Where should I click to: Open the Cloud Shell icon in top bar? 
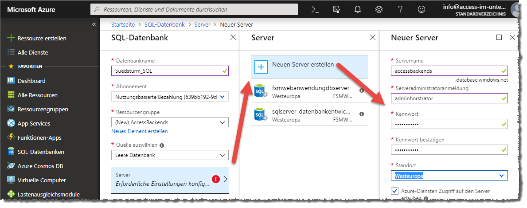(x=315, y=9)
